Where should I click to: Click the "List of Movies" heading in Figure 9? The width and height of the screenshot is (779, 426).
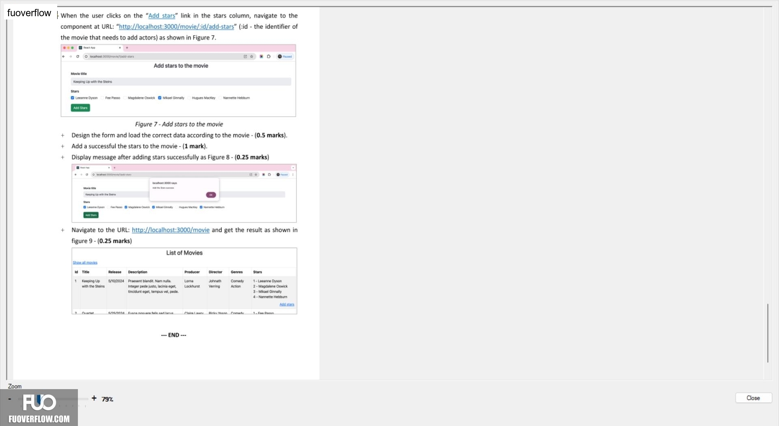coord(184,253)
